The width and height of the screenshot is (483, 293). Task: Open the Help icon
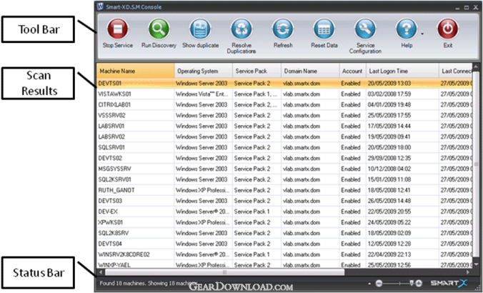point(407,29)
